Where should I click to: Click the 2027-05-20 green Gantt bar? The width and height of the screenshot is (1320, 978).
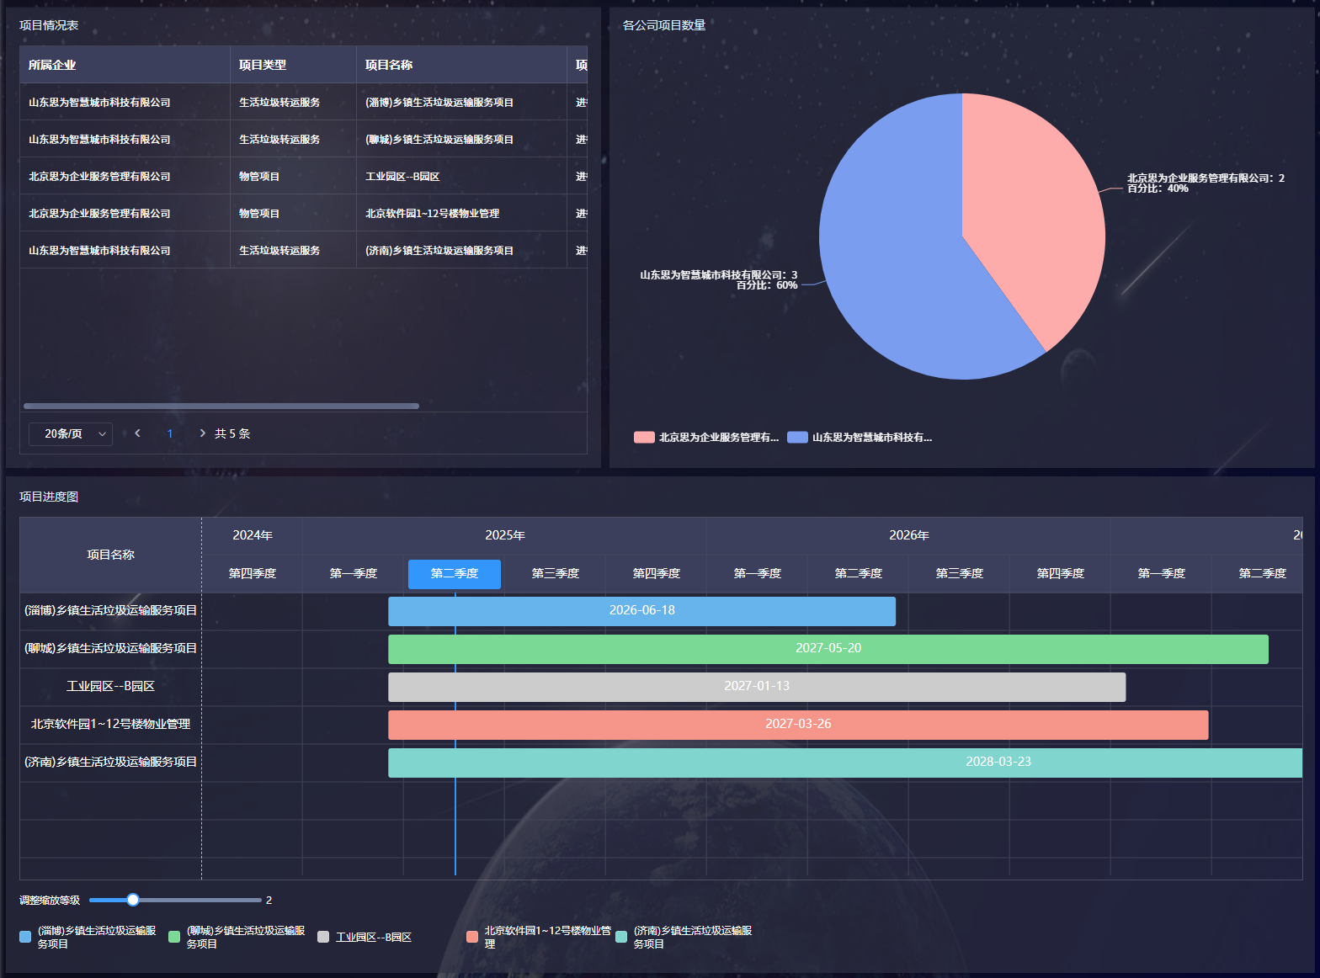pyautogui.click(x=828, y=649)
